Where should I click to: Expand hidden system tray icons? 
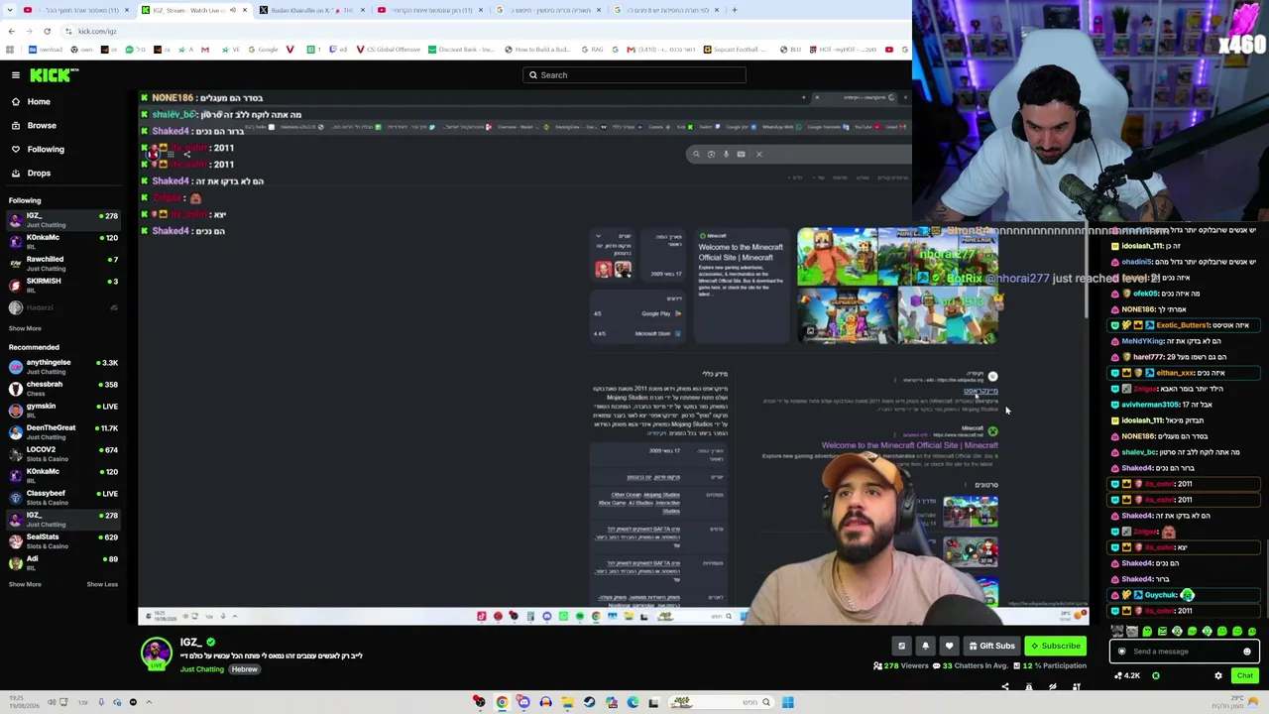click(x=149, y=703)
